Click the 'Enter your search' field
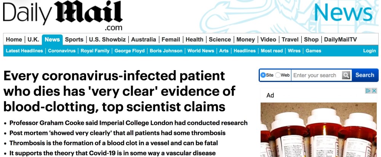Image resolution: width=381 pixels, height=157 pixels. 315,75
